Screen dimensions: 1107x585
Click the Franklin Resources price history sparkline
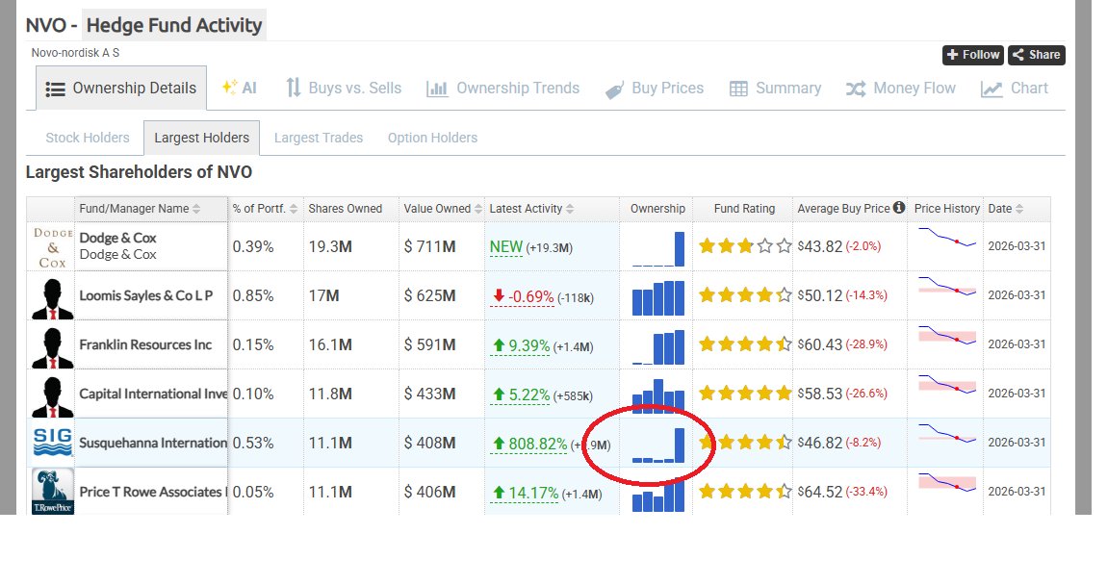pyautogui.click(x=947, y=335)
